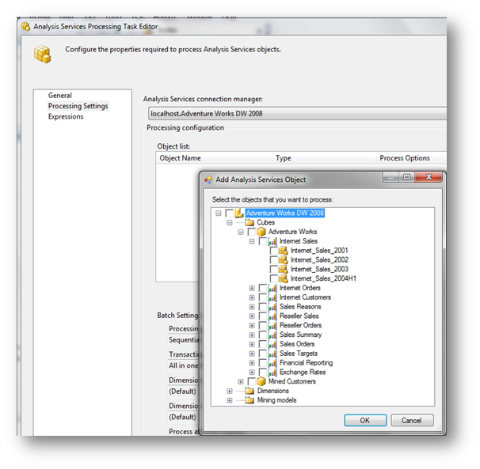This screenshot has width=480, height=469.
Task: Click the large cubes icon in editor header
Action: [x=42, y=54]
